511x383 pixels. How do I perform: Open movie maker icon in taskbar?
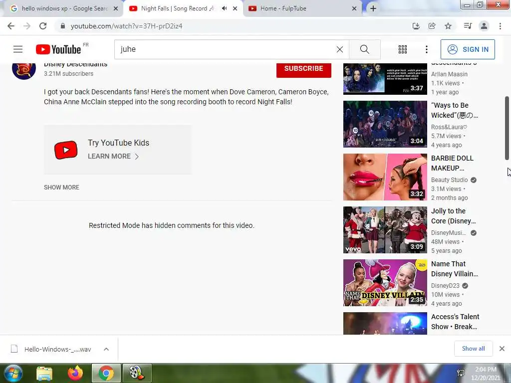pyautogui.click(x=137, y=373)
